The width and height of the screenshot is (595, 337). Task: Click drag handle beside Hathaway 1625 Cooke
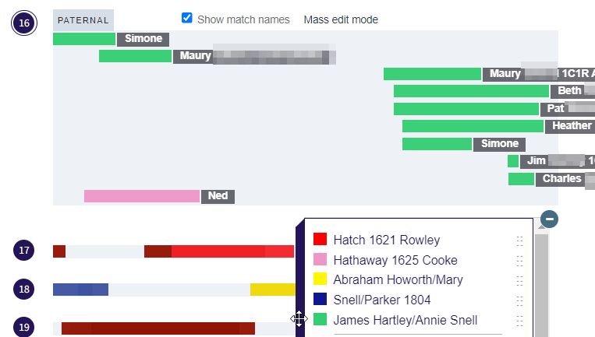pyautogui.click(x=520, y=261)
